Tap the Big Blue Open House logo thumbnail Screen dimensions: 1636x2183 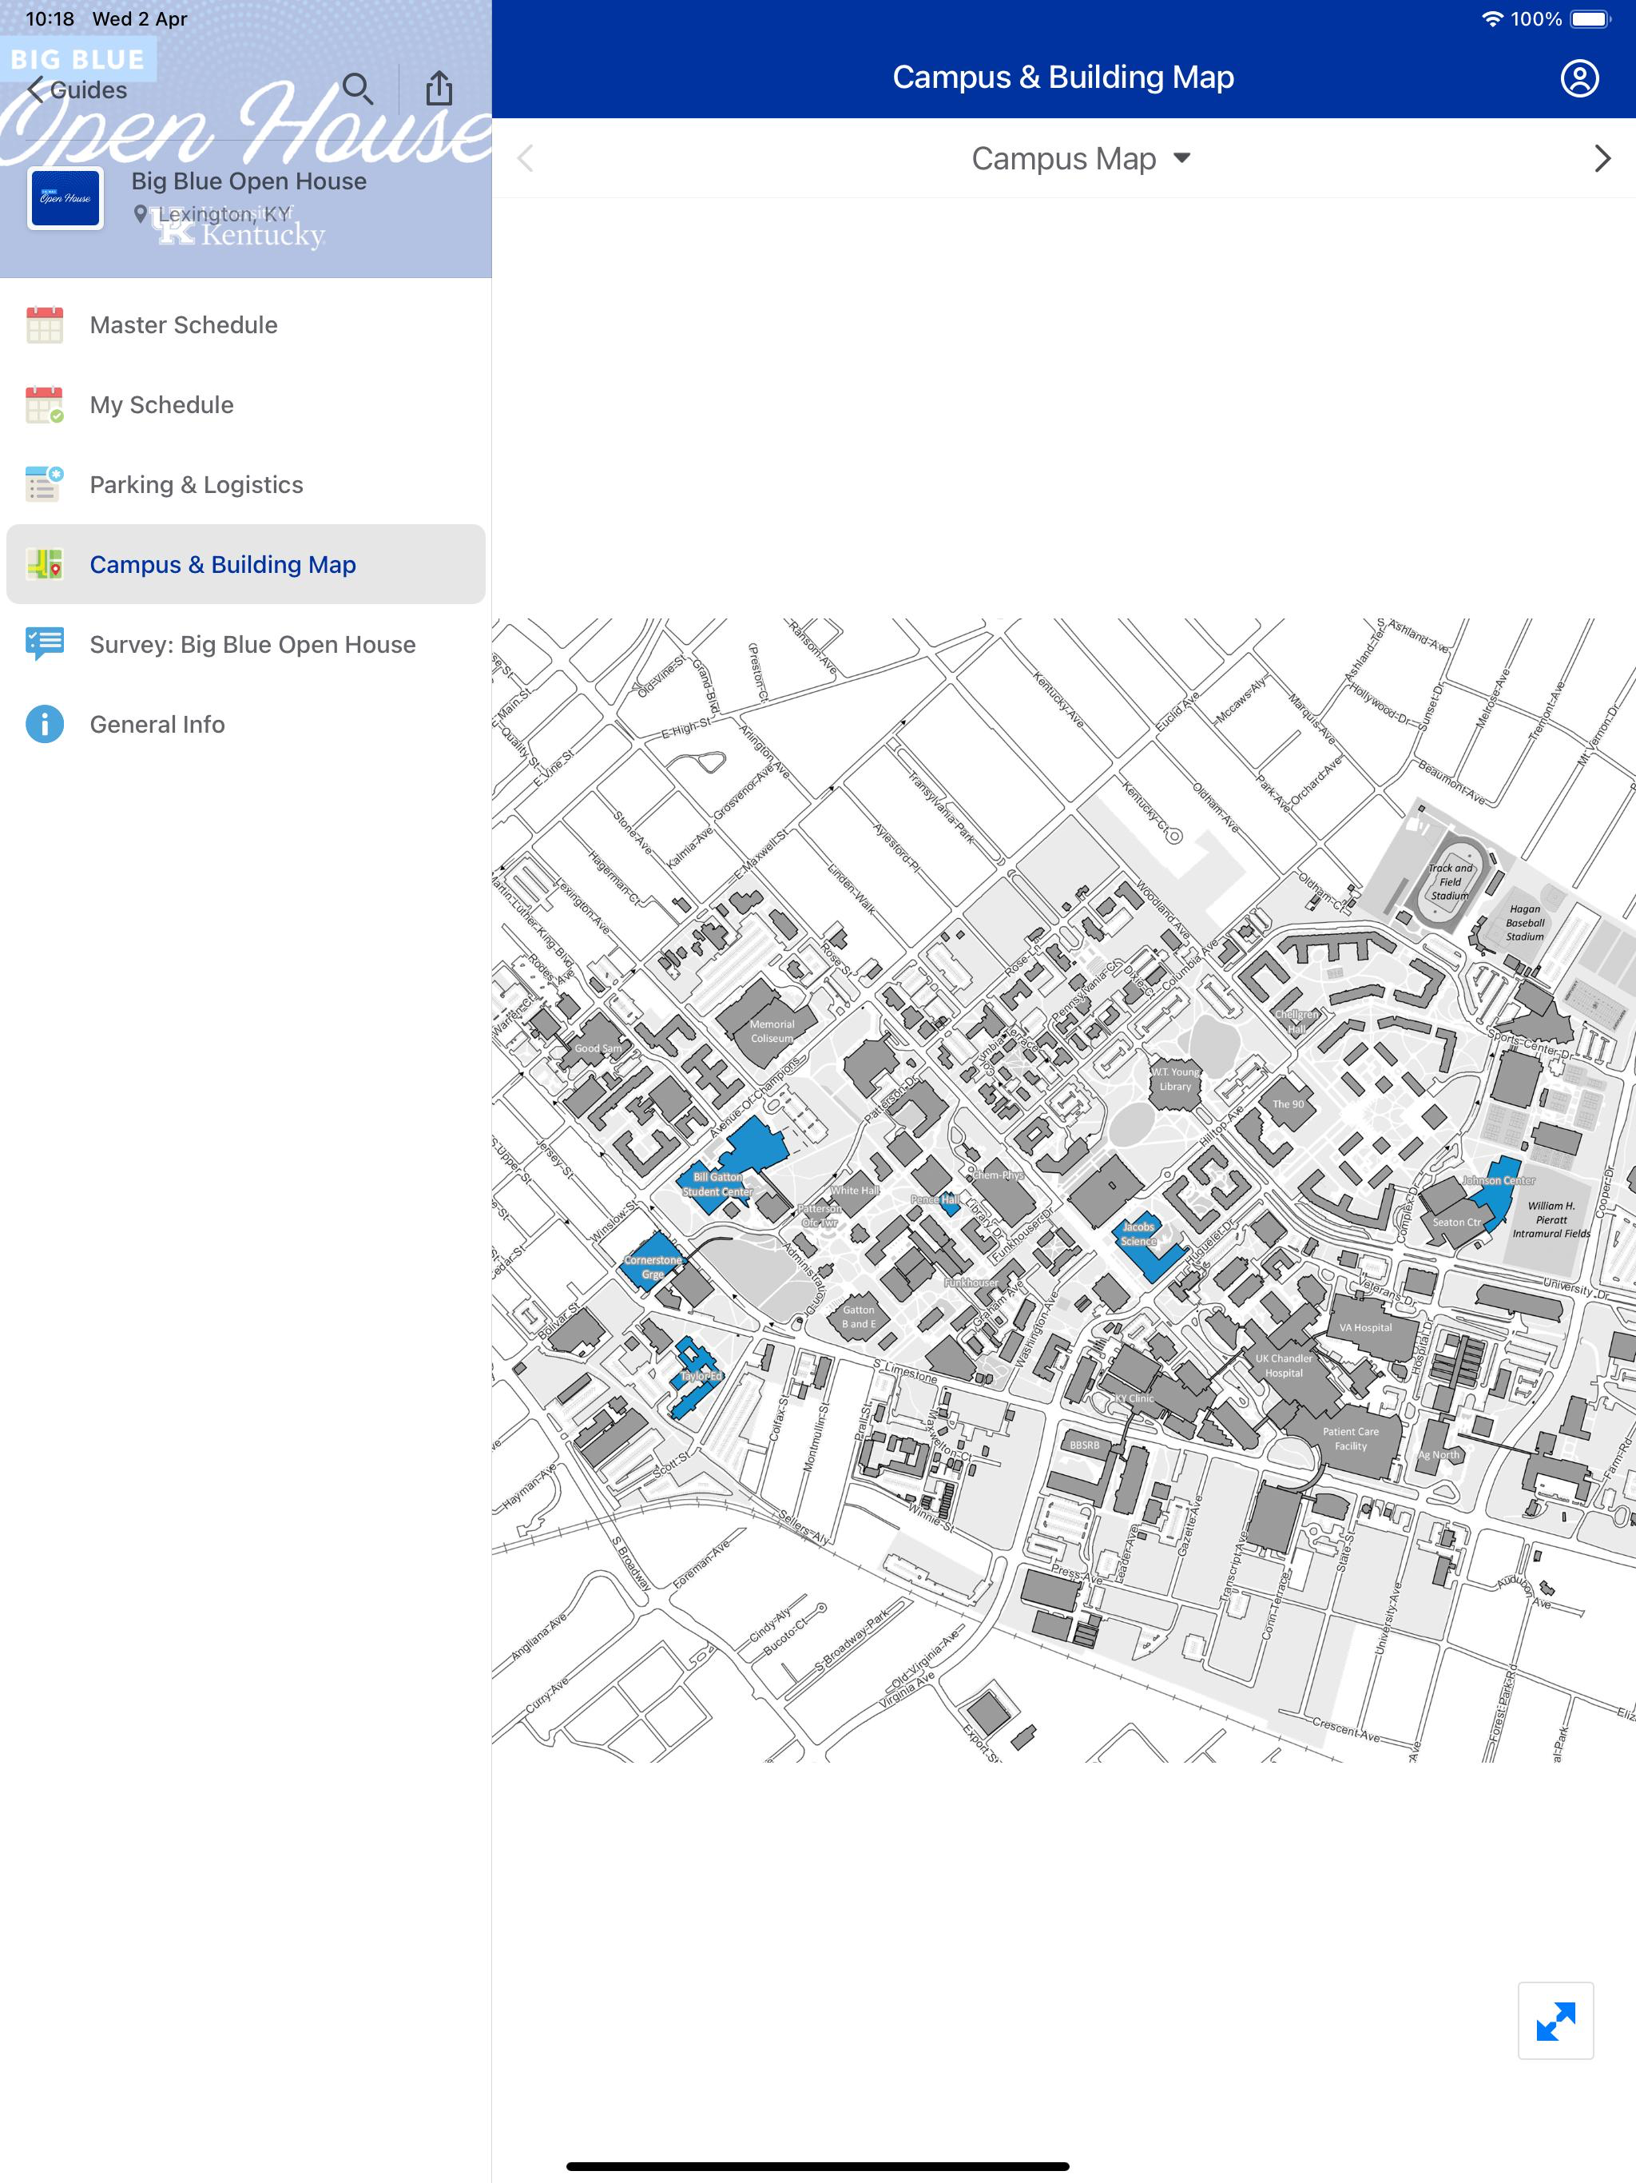pyautogui.click(x=66, y=198)
